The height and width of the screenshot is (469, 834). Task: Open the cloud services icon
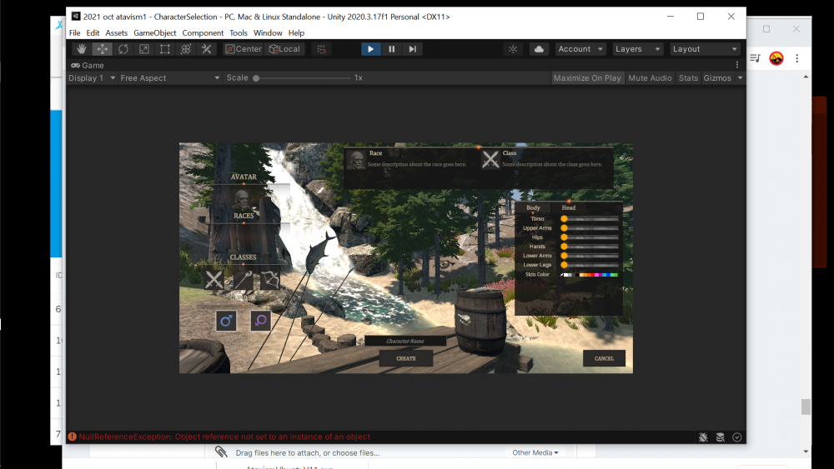tap(539, 49)
